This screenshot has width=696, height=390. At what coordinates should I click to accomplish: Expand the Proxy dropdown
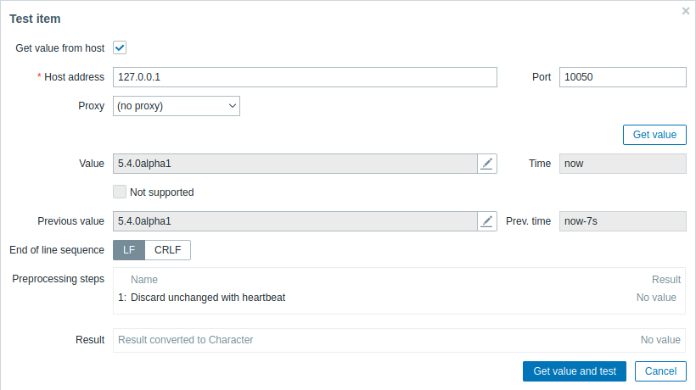tap(177, 106)
